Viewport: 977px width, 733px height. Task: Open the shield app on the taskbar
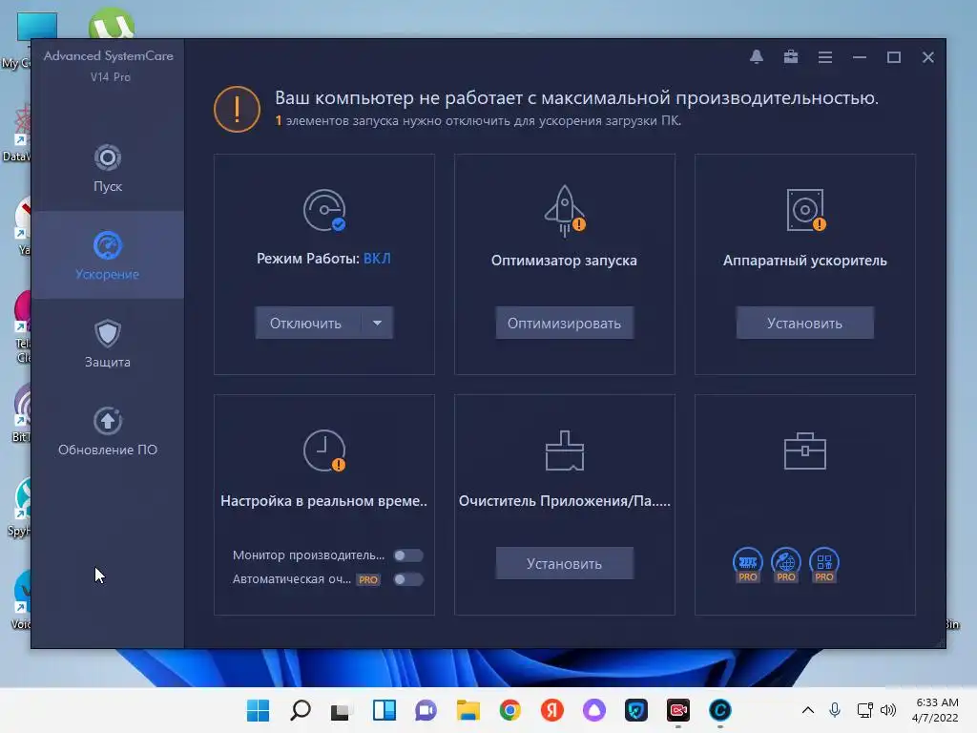(x=636, y=710)
